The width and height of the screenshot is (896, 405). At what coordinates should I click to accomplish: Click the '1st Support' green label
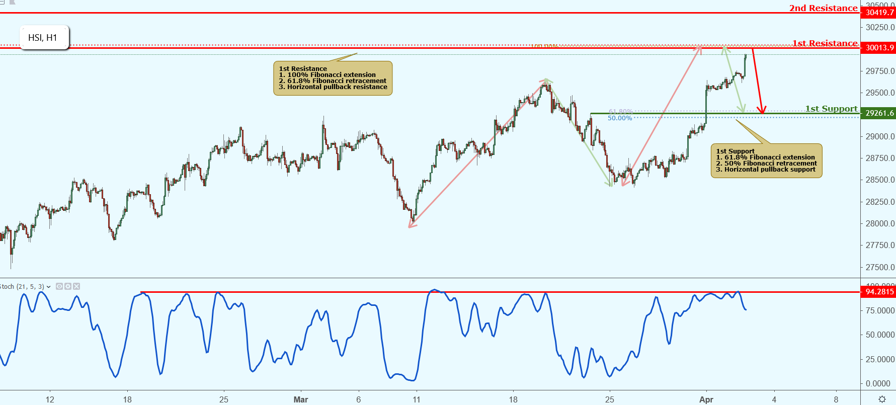pyautogui.click(x=831, y=109)
